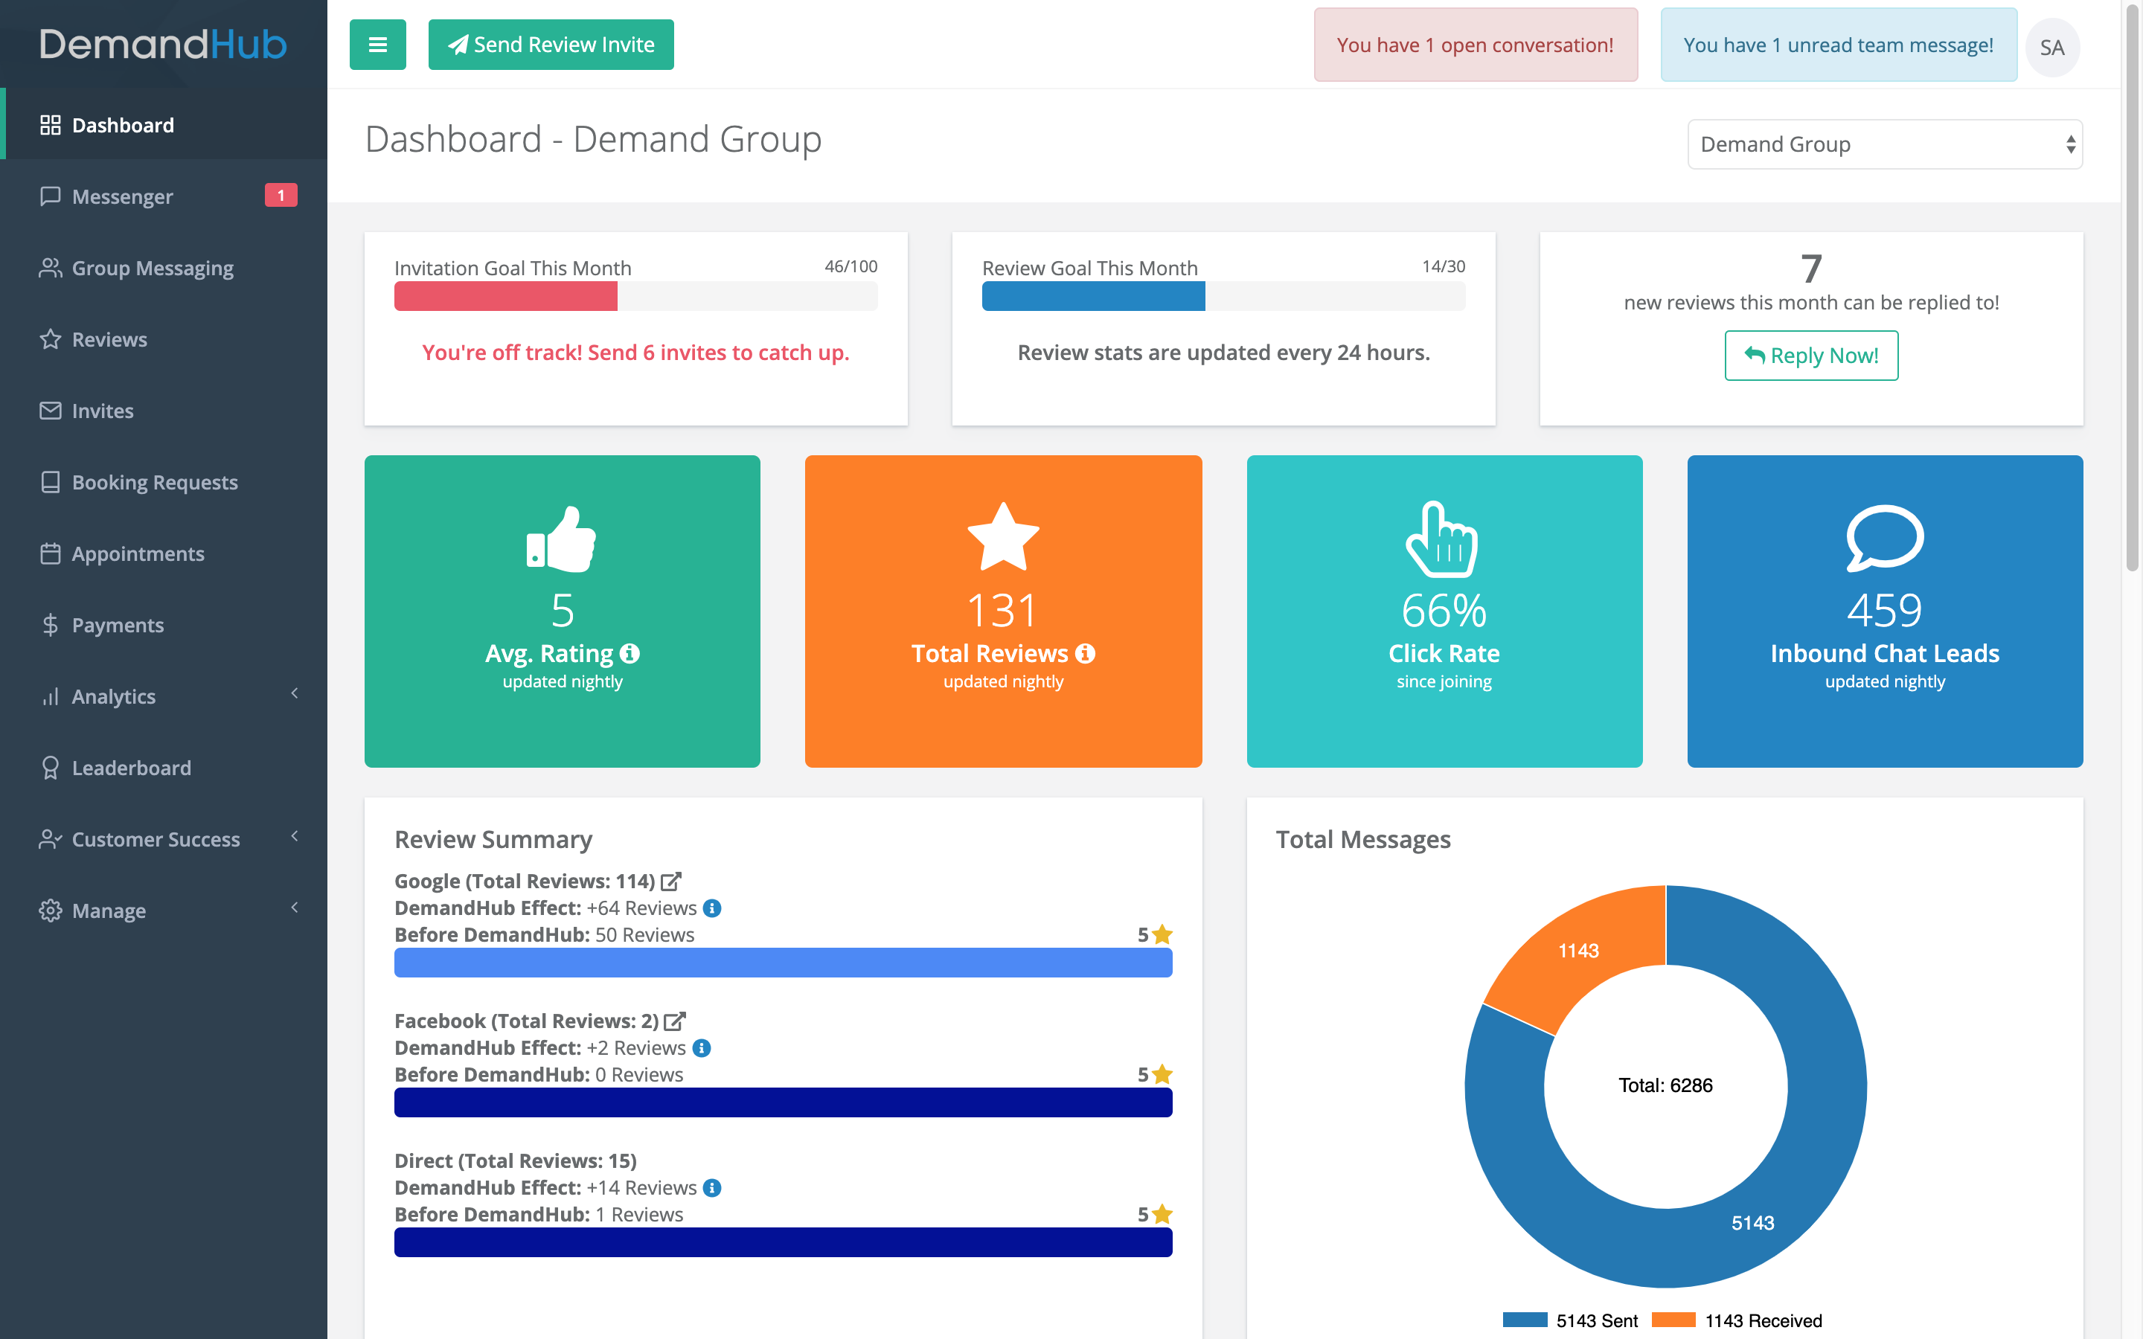The width and height of the screenshot is (2143, 1339).
Task: Click info icon beside Total Reviews
Action: coord(1085,654)
